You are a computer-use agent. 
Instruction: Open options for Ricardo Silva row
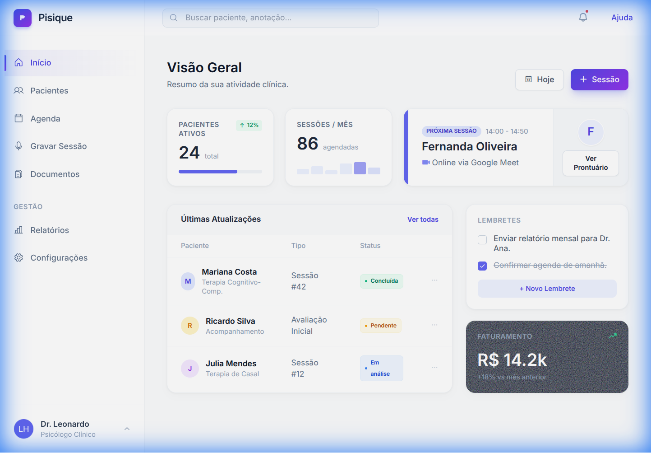tap(434, 325)
